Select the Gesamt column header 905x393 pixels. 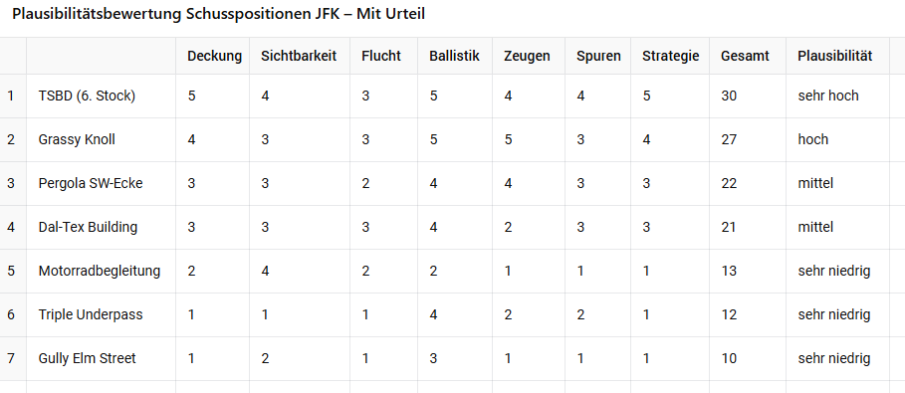(x=748, y=56)
